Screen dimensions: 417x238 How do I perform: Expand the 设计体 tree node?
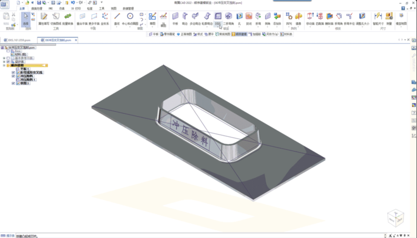(x=4, y=62)
